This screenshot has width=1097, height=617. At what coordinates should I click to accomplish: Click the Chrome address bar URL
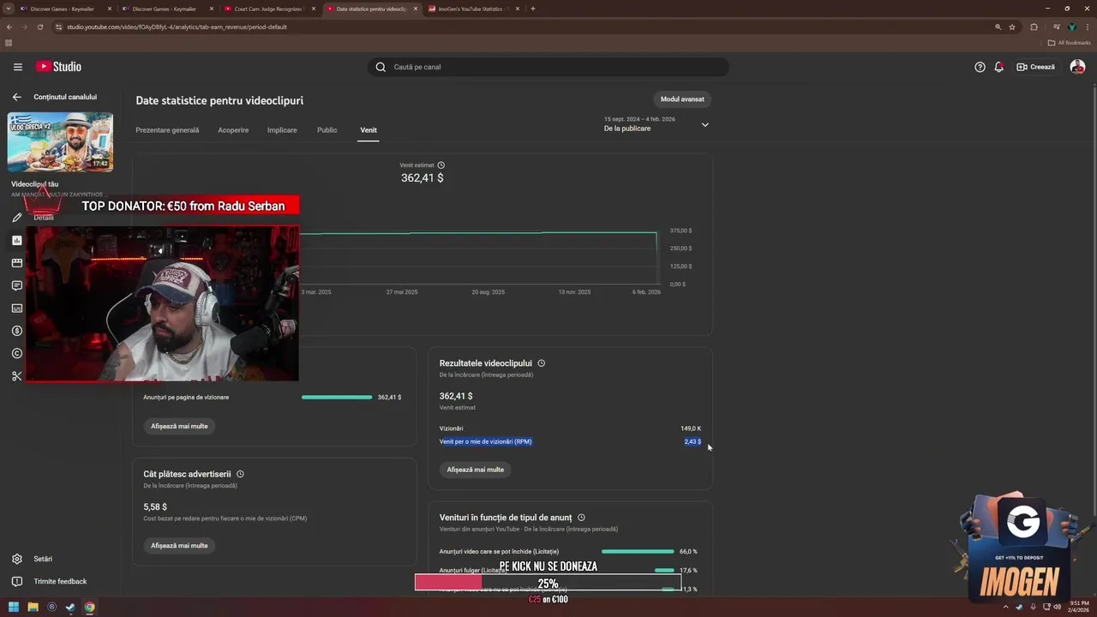(177, 27)
